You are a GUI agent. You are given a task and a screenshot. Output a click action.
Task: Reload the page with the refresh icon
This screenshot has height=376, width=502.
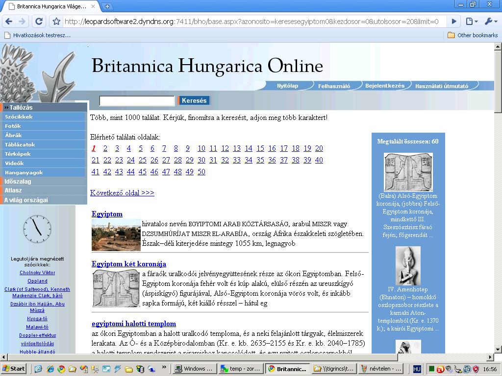pyautogui.click(x=39, y=22)
